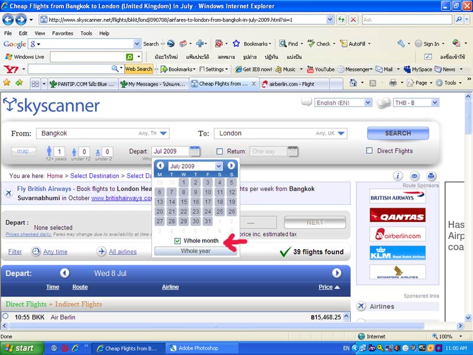473x355 pixels.
Task: Click the Google toolbar wrench settings icon
Action: (x=401, y=44)
